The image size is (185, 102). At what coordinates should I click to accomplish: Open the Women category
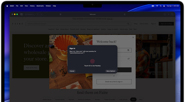pos(83,29)
